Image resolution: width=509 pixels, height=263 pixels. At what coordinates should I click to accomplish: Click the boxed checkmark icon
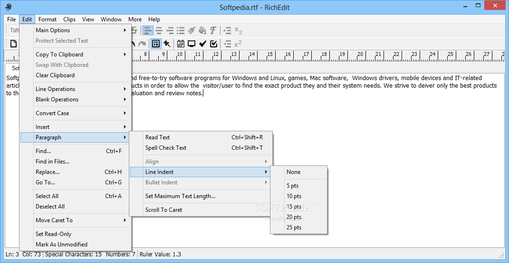tap(213, 44)
